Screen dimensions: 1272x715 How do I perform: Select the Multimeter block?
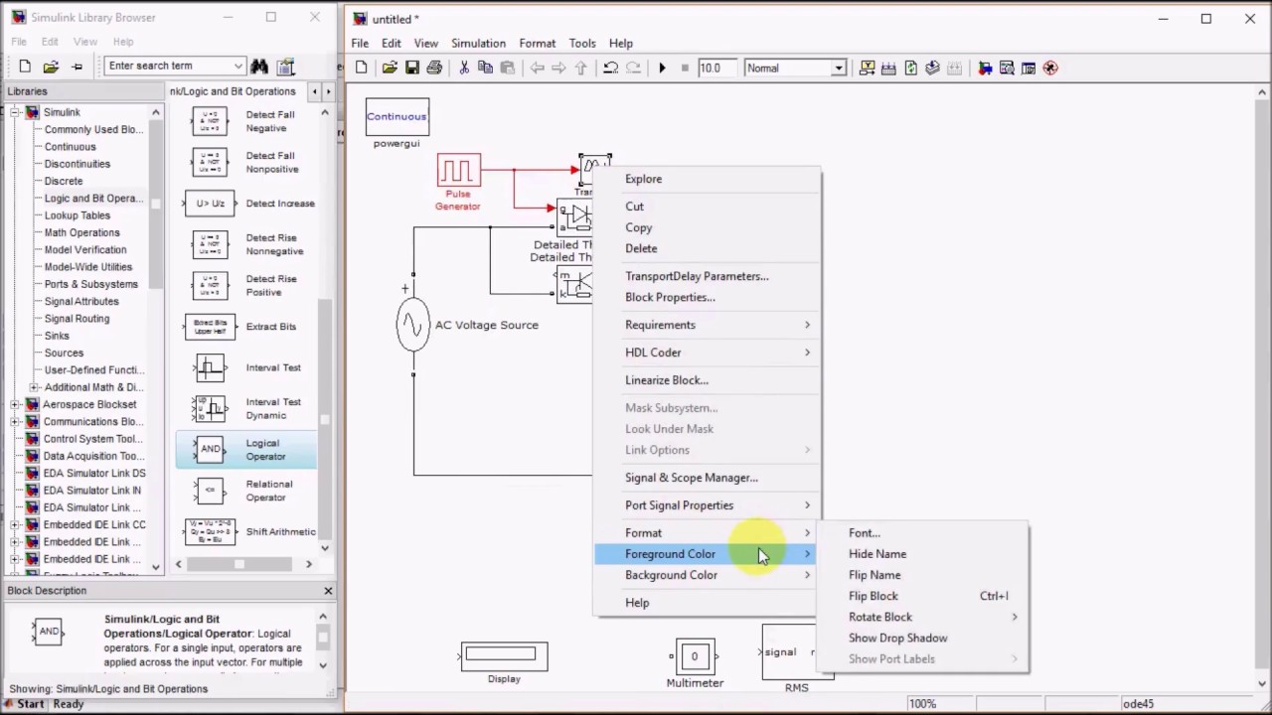pyautogui.click(x=695, y=655)
